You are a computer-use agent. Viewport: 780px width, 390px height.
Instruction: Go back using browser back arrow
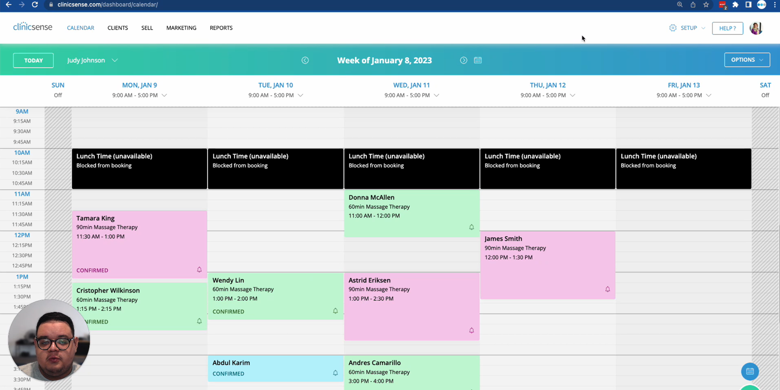click(8, 5)
